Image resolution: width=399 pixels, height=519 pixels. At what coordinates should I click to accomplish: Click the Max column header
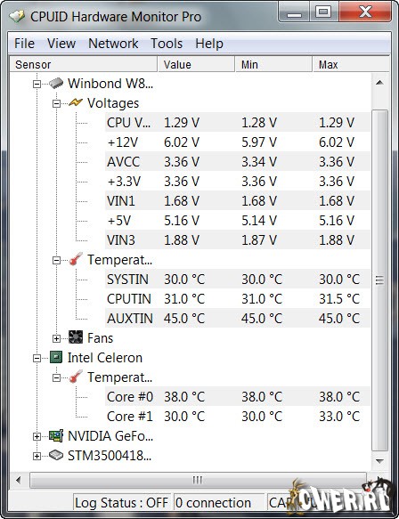[x=351, y=64]
